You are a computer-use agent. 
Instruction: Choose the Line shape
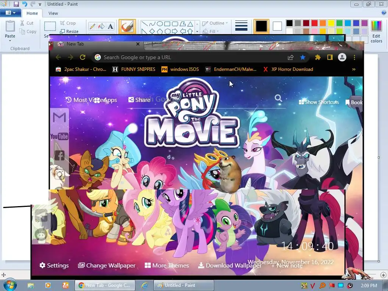tap(145, 24)
